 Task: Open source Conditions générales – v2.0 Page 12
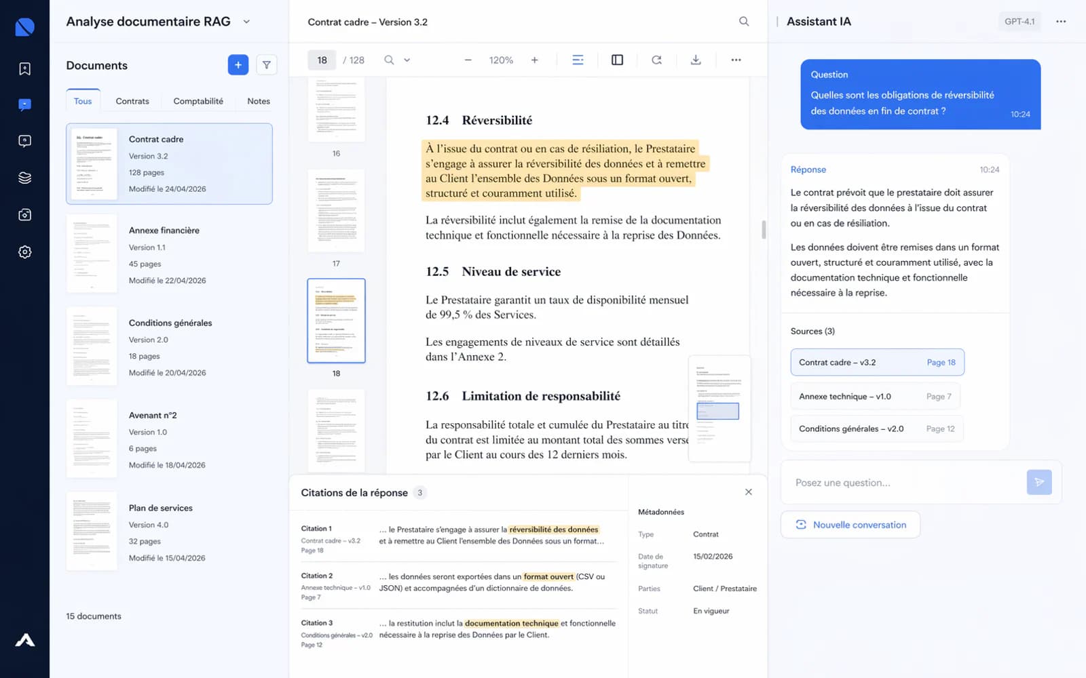point(876,428)
